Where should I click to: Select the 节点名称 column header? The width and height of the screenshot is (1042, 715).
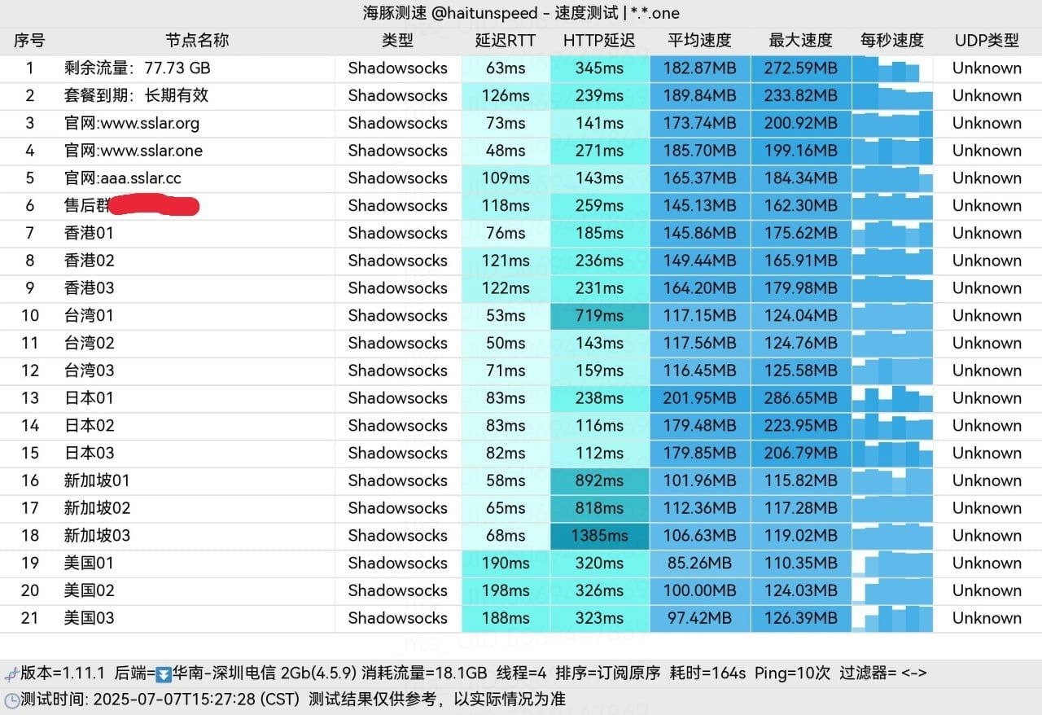pyautogui.click(x=197, y=41)
